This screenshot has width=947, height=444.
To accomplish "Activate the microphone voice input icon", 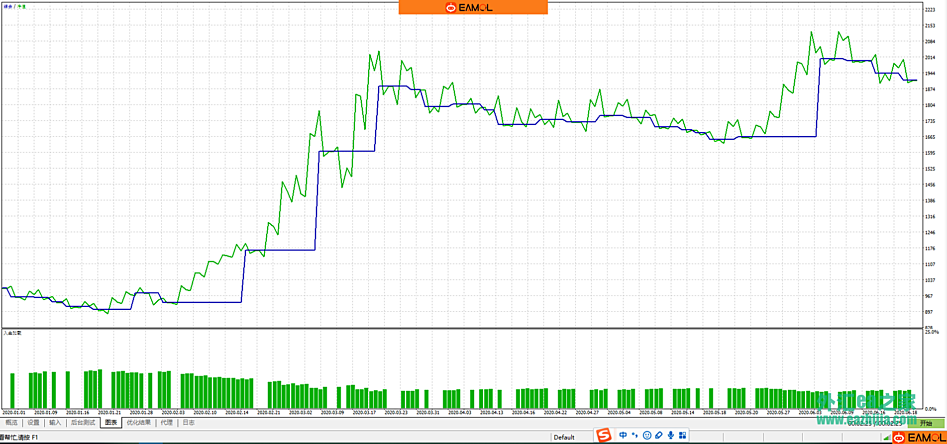I will point(671,436).
